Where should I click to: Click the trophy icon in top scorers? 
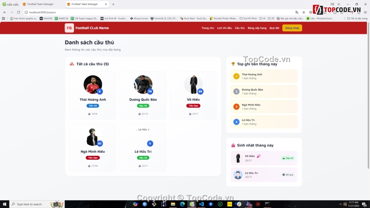(233, 64)
